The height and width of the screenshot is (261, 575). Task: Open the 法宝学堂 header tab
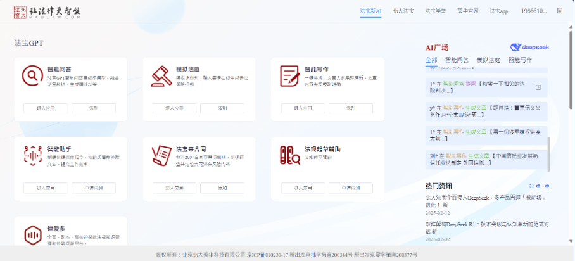pos(435,11)
